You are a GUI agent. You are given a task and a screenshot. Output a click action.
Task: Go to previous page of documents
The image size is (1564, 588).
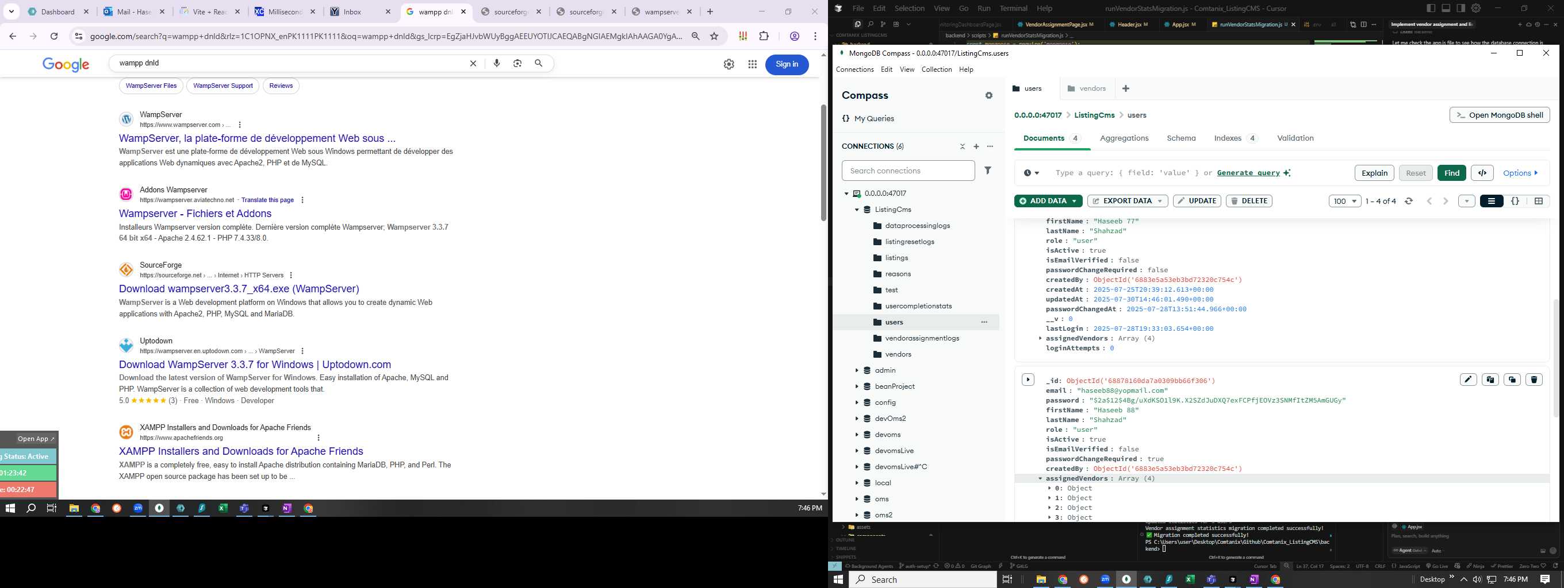pyautogui.click(x=1429, y=201)
